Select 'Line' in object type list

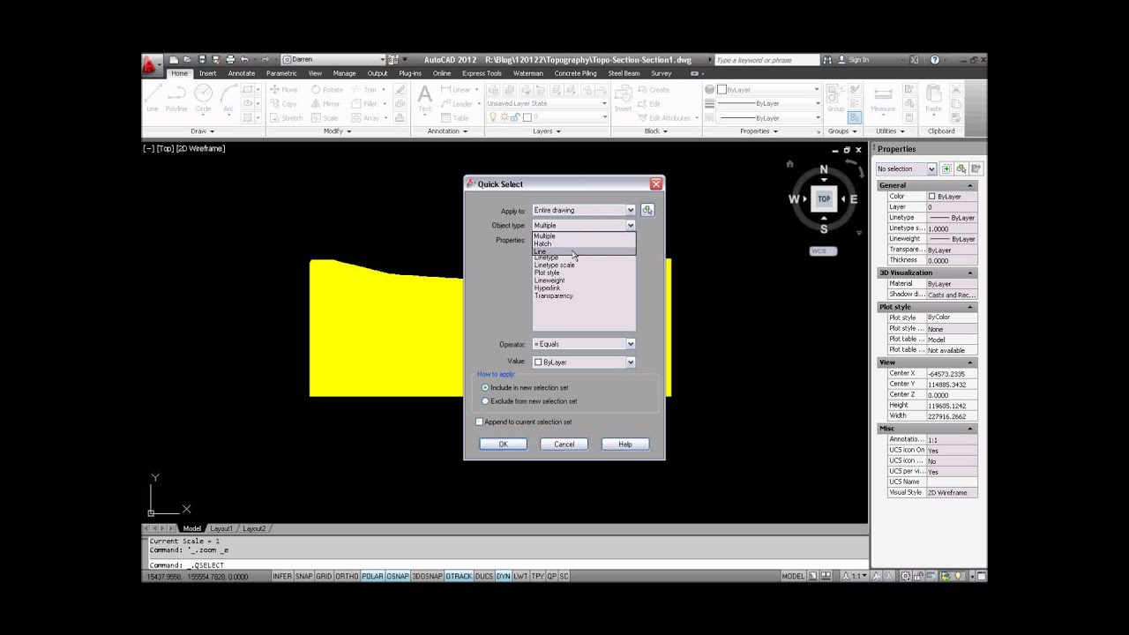(x=583, y=251)
